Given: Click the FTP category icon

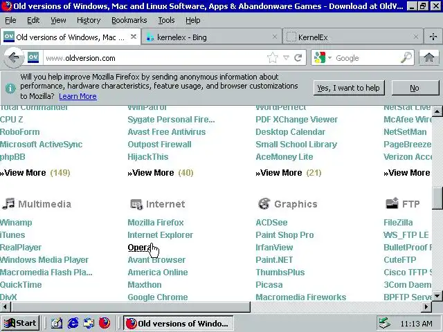Looking at the screenshot, I should click(392, 203).
